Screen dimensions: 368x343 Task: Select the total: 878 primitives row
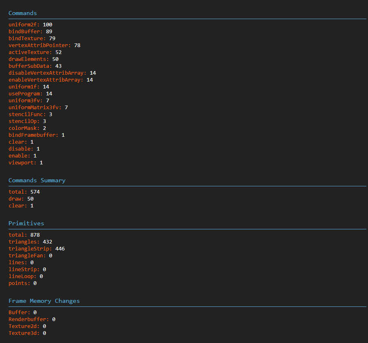(24, 235)
